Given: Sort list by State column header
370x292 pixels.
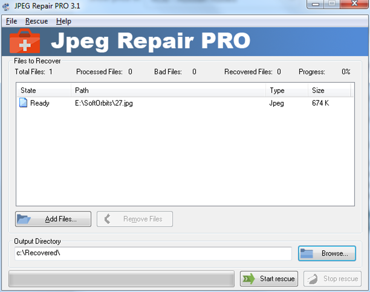Looking at the screenshot, I should tap(44, 90).
